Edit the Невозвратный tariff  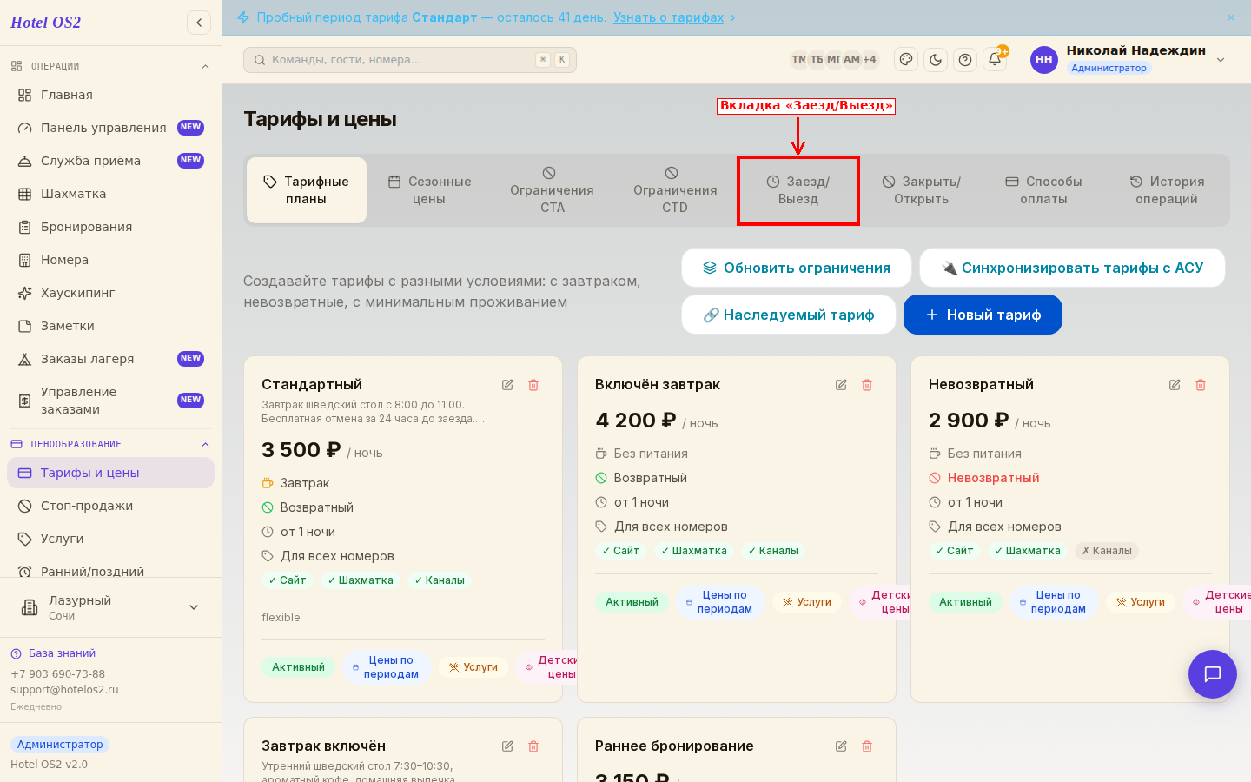(1175, 385)
